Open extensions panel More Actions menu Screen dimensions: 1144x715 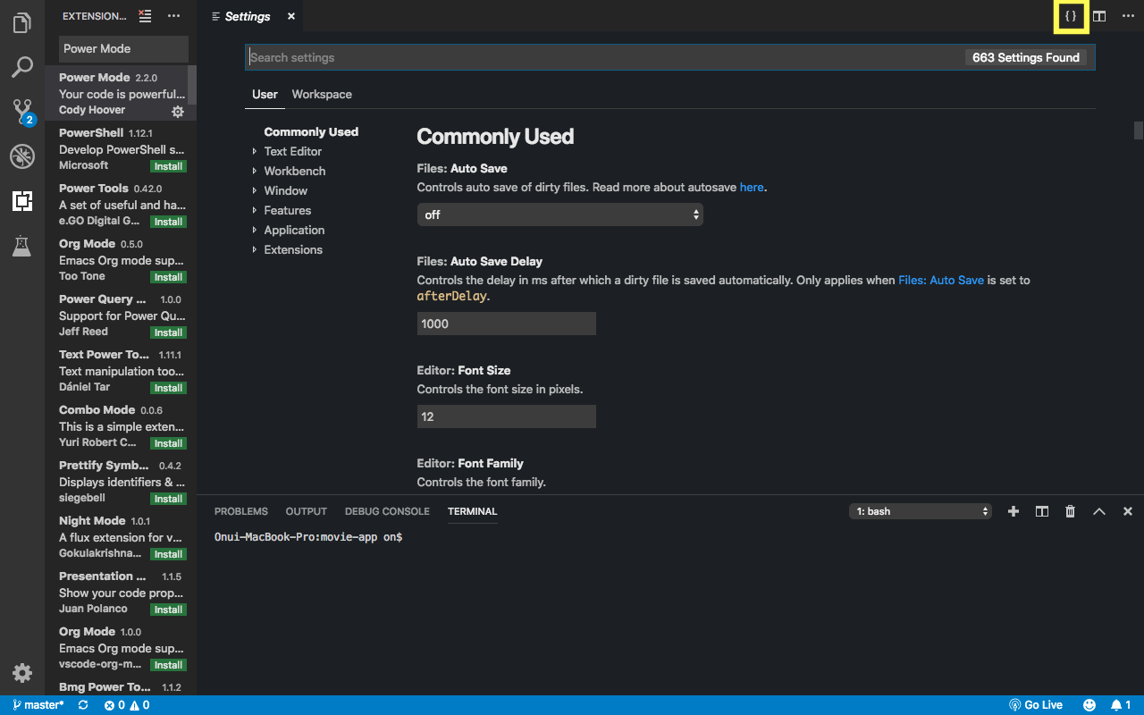click(173, 16)
